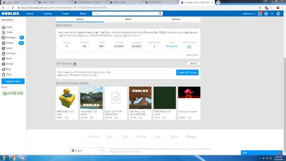The image size is (286, 161).
Task: Click the Refresh button for VIP Servers
Action: click(193, 64)
